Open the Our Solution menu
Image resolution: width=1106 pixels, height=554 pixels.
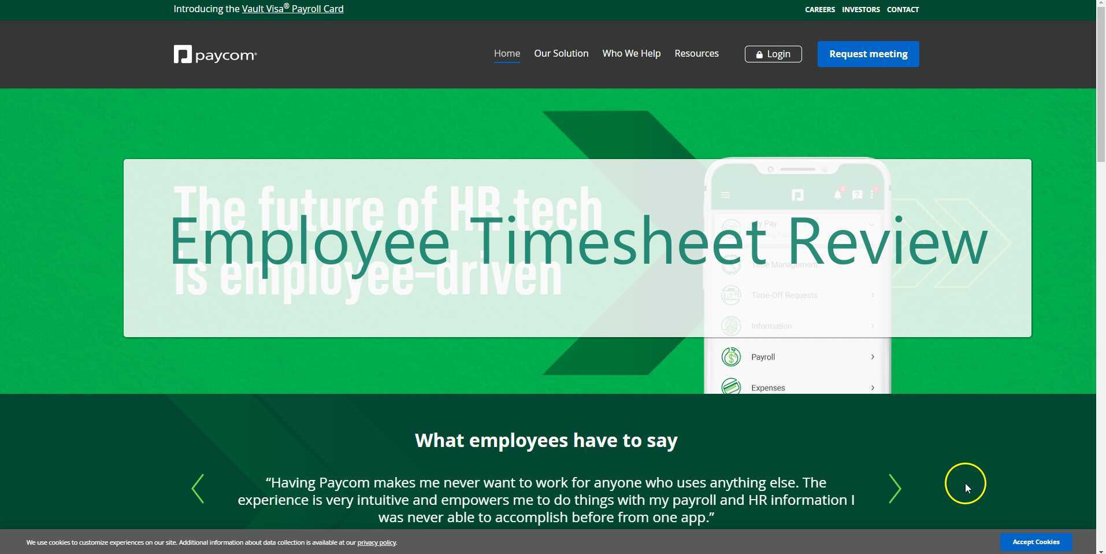click(561, 53)
